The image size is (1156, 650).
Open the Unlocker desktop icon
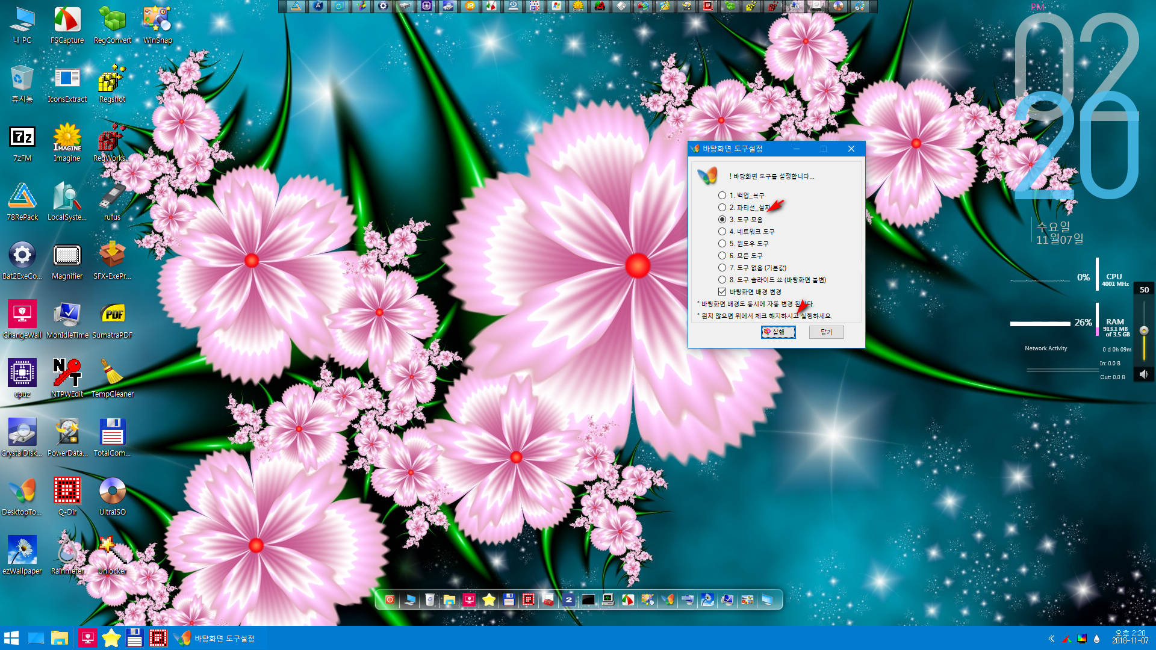click(x=112, y=556)
